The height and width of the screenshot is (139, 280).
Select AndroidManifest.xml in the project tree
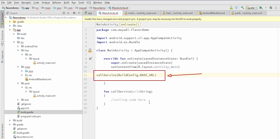[x=38, y=79]
